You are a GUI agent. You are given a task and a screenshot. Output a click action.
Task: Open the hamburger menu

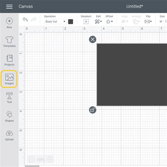pyautogui.click(x=9, y=7)
